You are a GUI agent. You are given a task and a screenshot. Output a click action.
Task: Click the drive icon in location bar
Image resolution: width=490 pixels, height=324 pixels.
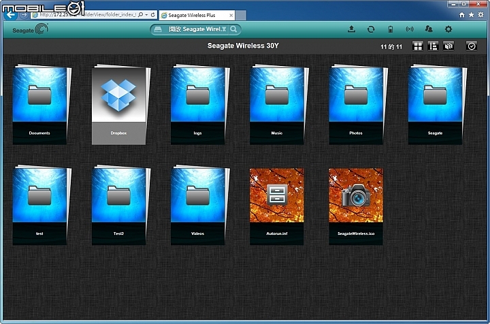pyautogui.click(x=158, y=29)
